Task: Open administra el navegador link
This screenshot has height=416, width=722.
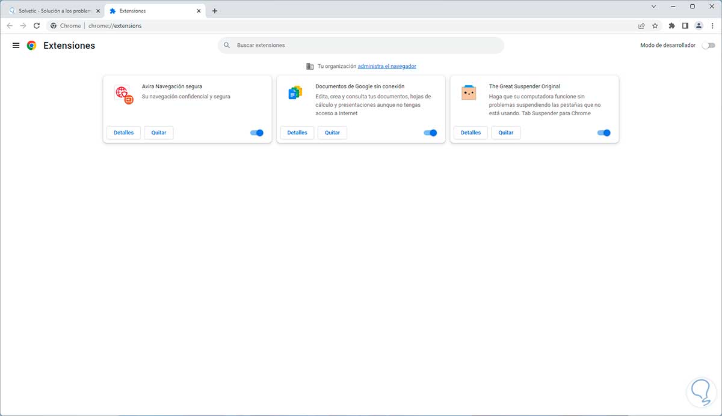Action: tap(387, 66)
